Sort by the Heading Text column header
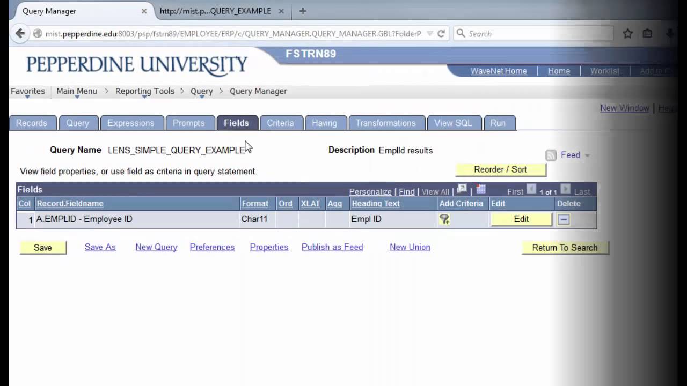 (x=376, y=204)
